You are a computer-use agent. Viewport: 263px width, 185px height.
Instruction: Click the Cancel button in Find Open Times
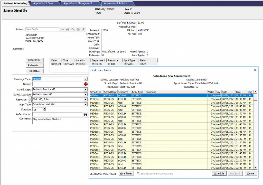pos(251,174)
